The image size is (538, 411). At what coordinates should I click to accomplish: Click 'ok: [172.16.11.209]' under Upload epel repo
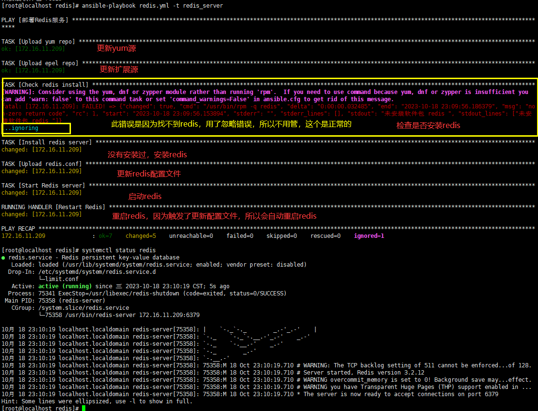tap(33, 70)
